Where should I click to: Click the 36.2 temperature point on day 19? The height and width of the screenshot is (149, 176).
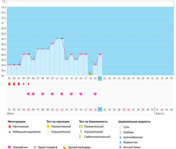point(95,65)
